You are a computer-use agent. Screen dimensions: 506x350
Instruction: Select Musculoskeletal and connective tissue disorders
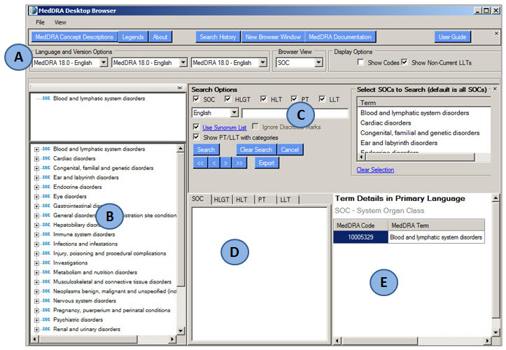coord(112,282)
